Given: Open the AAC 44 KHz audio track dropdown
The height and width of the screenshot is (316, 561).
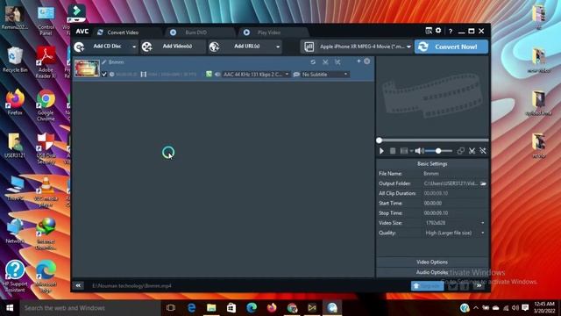Looking at the screenshot, I should coord(255,74).
